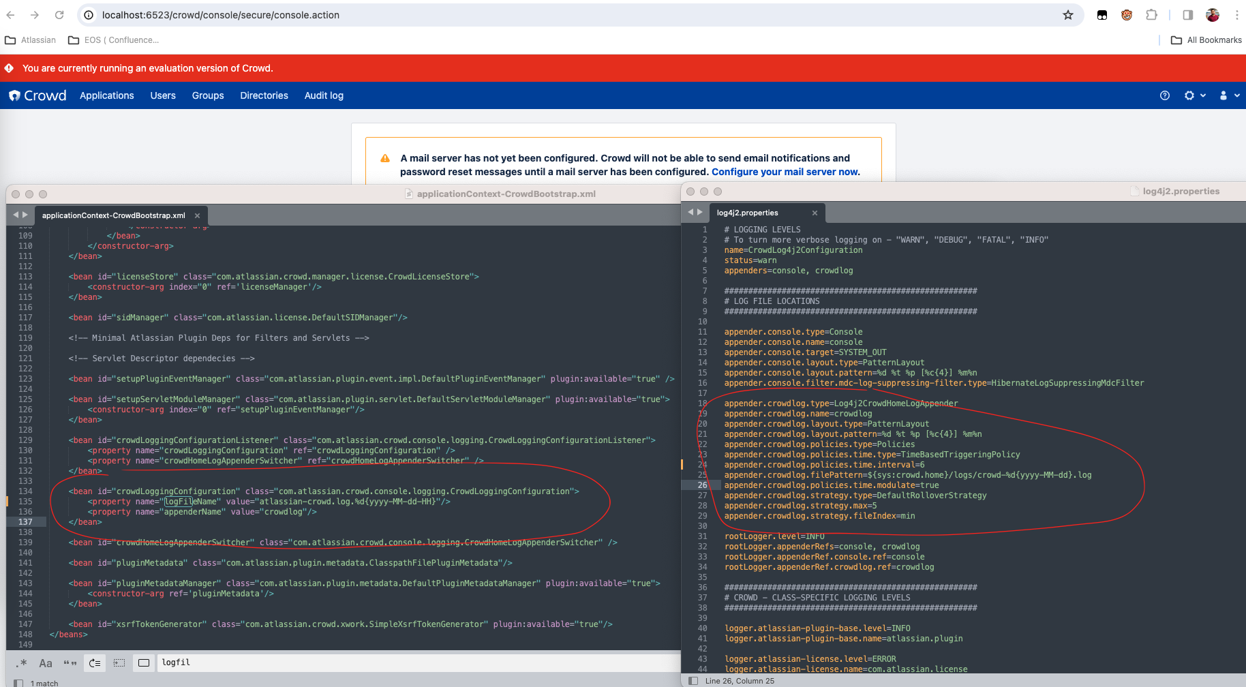
Task: Click the sidManager bean line in XML
Action: (238, 318)
